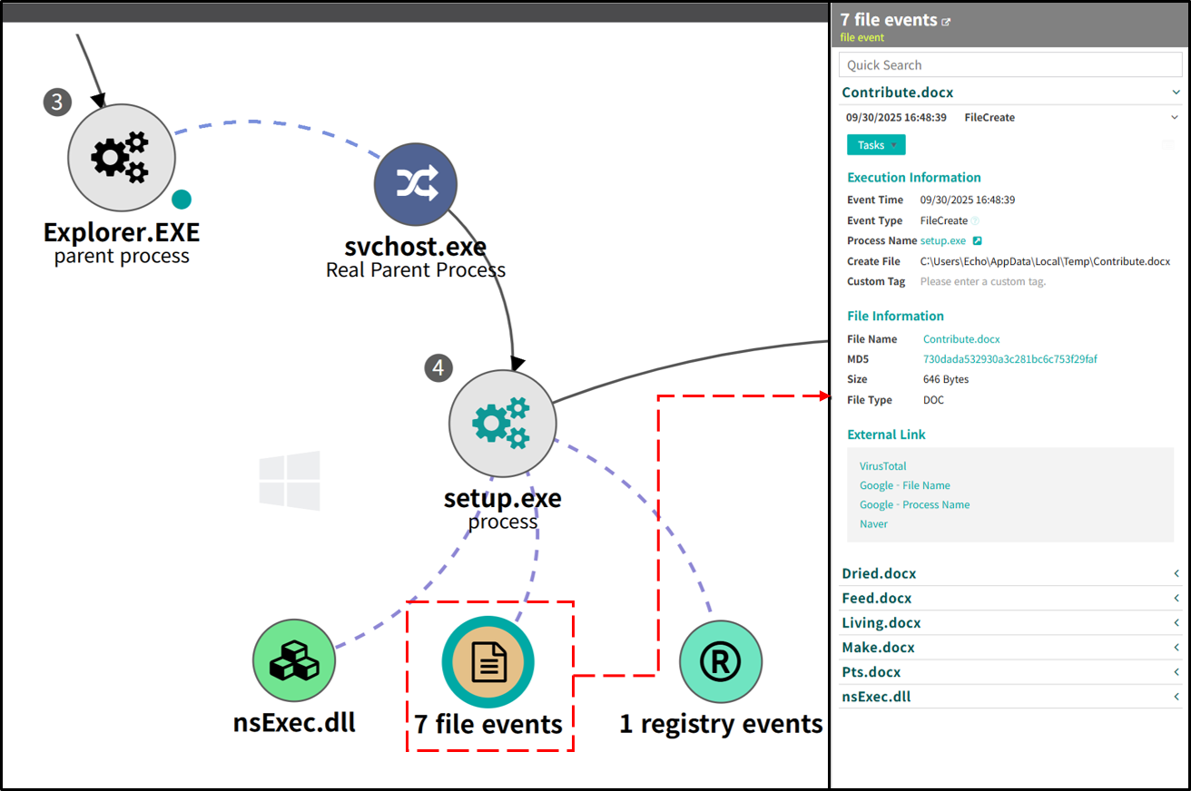
Task: Expand the Dried.docx entry
Action: tap(1176, 574)
